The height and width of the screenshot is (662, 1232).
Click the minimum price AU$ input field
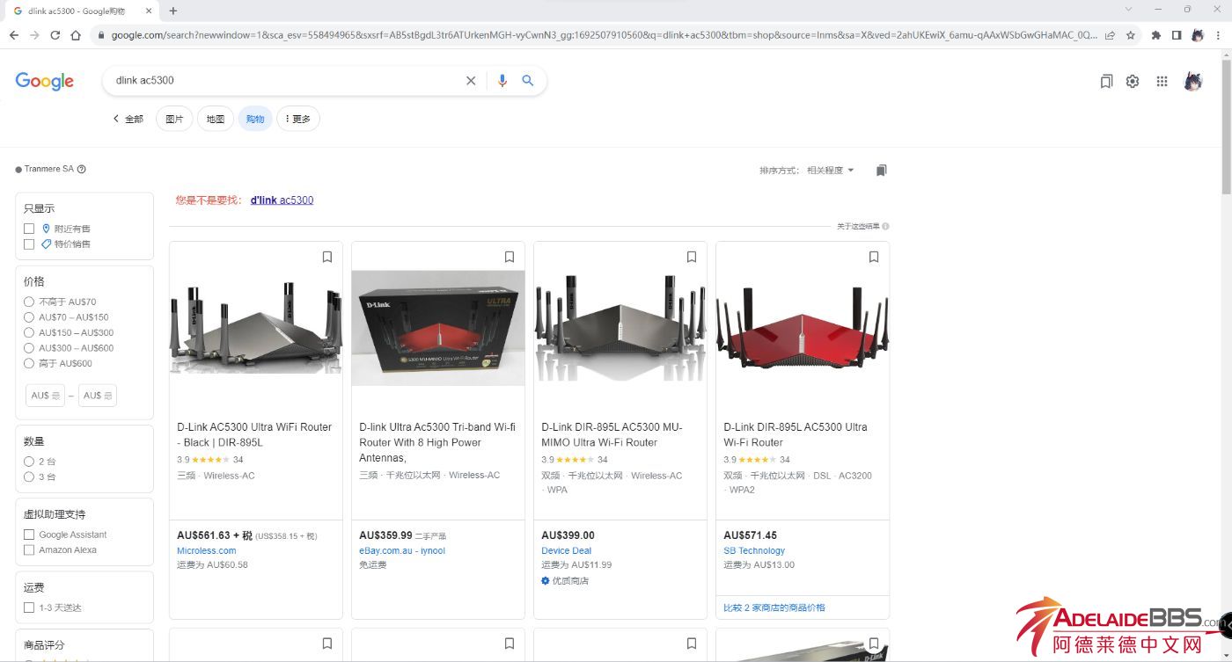pos(45,396)
